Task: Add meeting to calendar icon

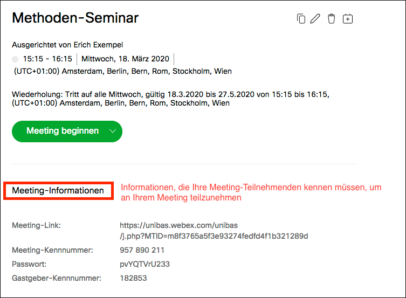Action: (x=348, y=19)
